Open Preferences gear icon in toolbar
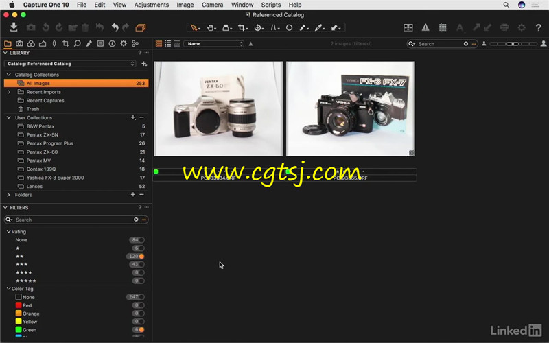 pyautogui.click(x=522, y=27)
